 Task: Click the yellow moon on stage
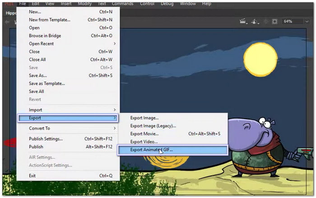260,60
